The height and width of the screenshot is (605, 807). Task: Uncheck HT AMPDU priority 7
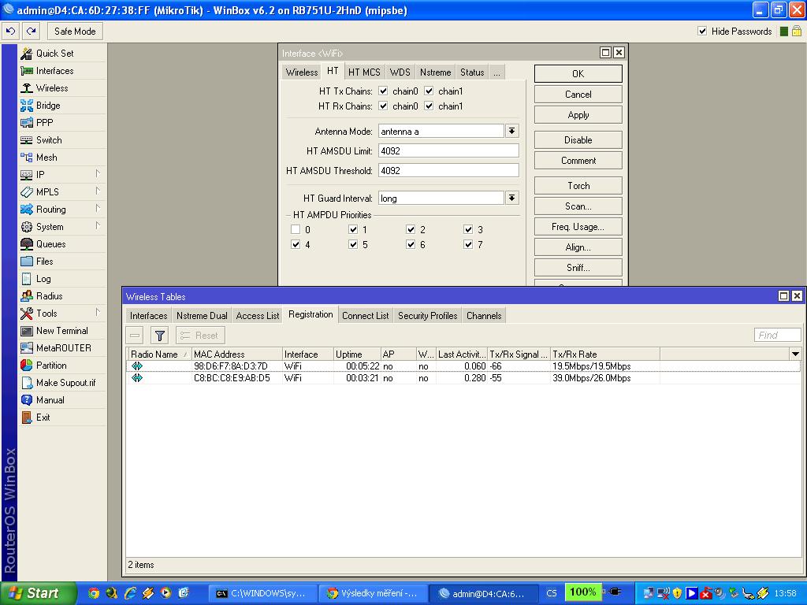tap(468, 244)
